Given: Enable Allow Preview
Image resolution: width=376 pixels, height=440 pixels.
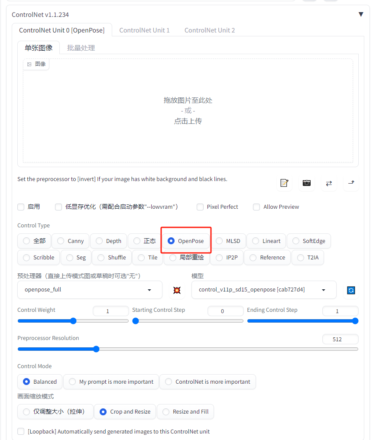Looking at the screenshot, I should 256,207.
